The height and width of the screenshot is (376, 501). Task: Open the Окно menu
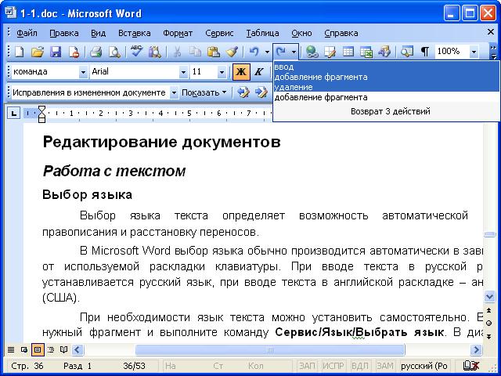point(301,33)
